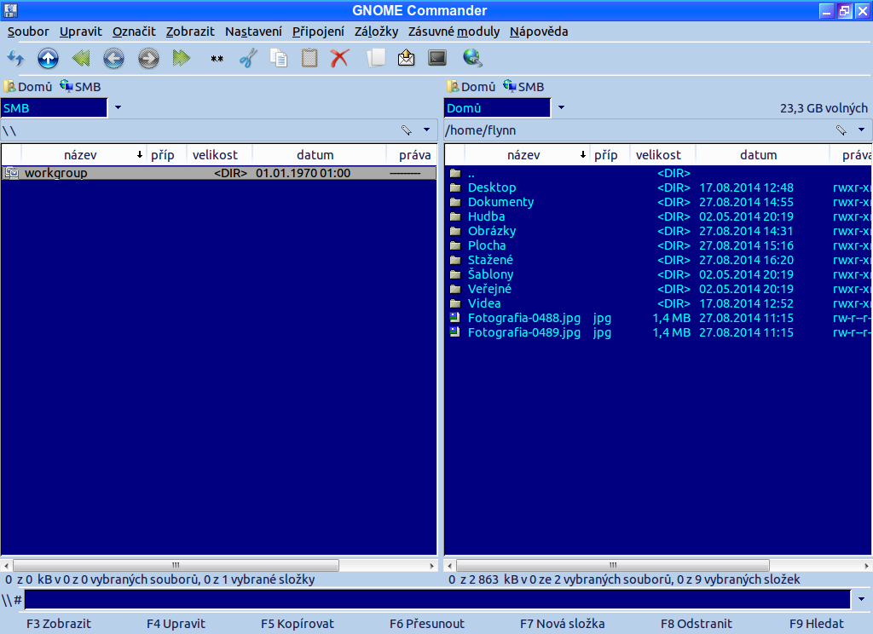
Task: Open remote connection with the globe icon
Action: pos(472,58)
